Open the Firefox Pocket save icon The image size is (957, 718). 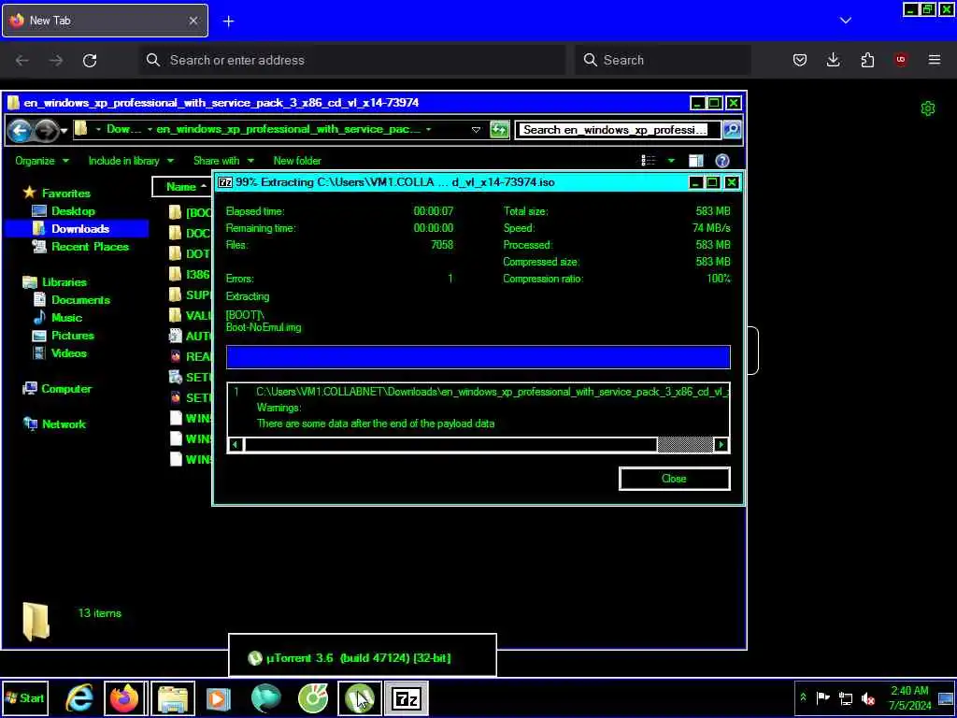pos(800,60)
